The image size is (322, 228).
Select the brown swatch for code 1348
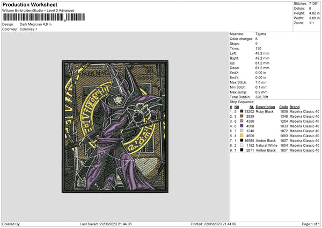click(x=241, y=116)
